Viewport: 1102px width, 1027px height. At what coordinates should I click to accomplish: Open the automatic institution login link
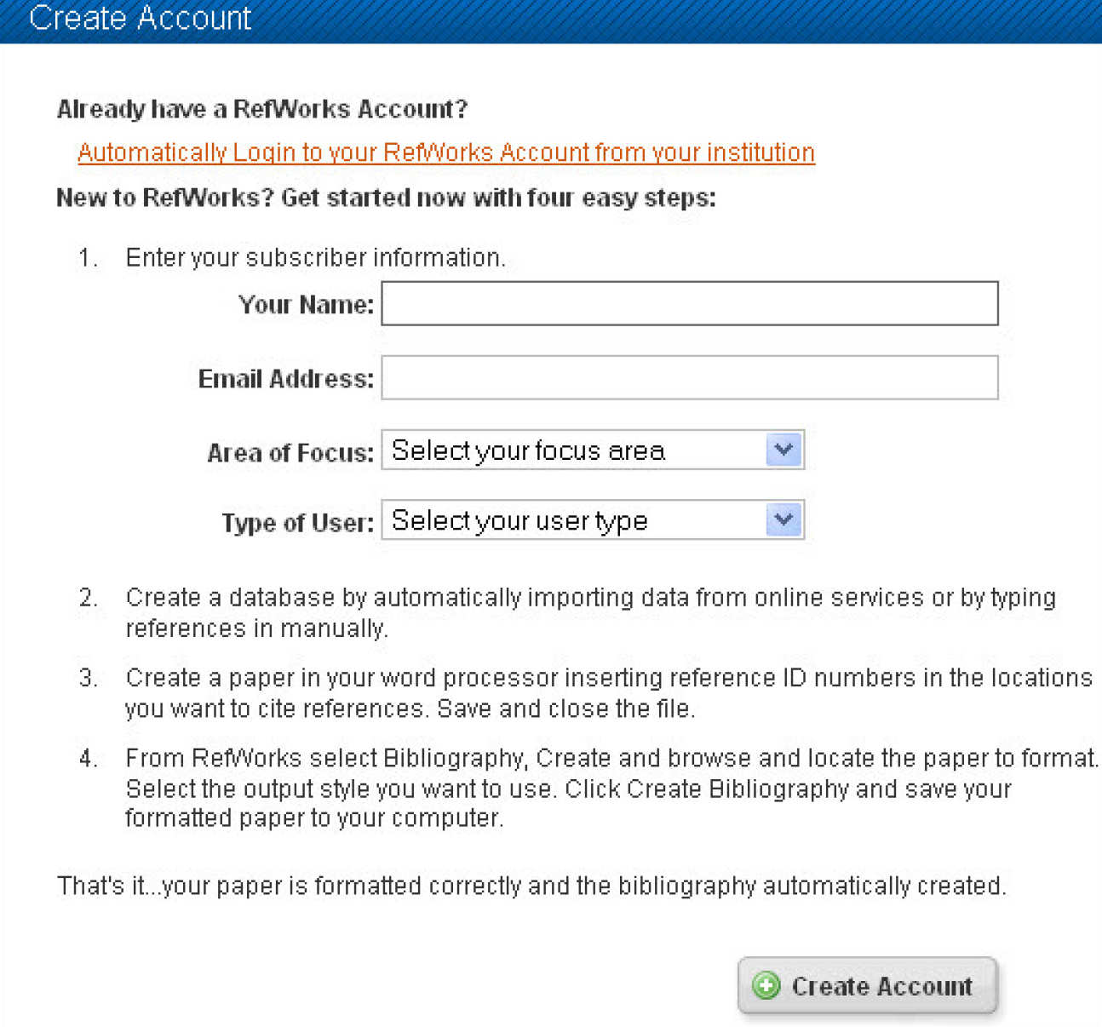[x=445, y=152]
